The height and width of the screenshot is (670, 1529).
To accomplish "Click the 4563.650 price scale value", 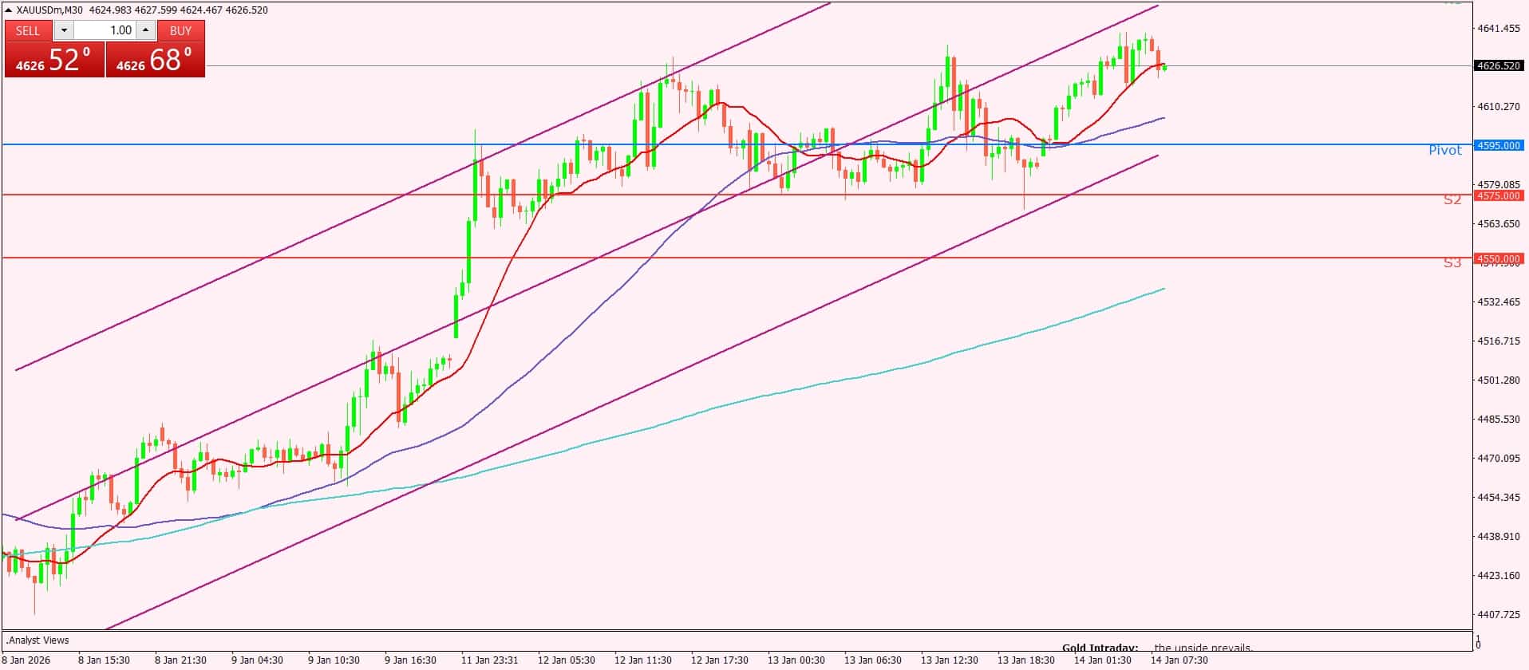I will pos(1499,223).
